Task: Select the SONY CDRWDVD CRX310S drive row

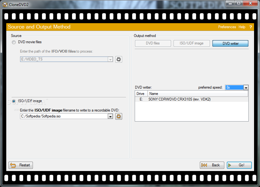Action: tap(191, 99)
